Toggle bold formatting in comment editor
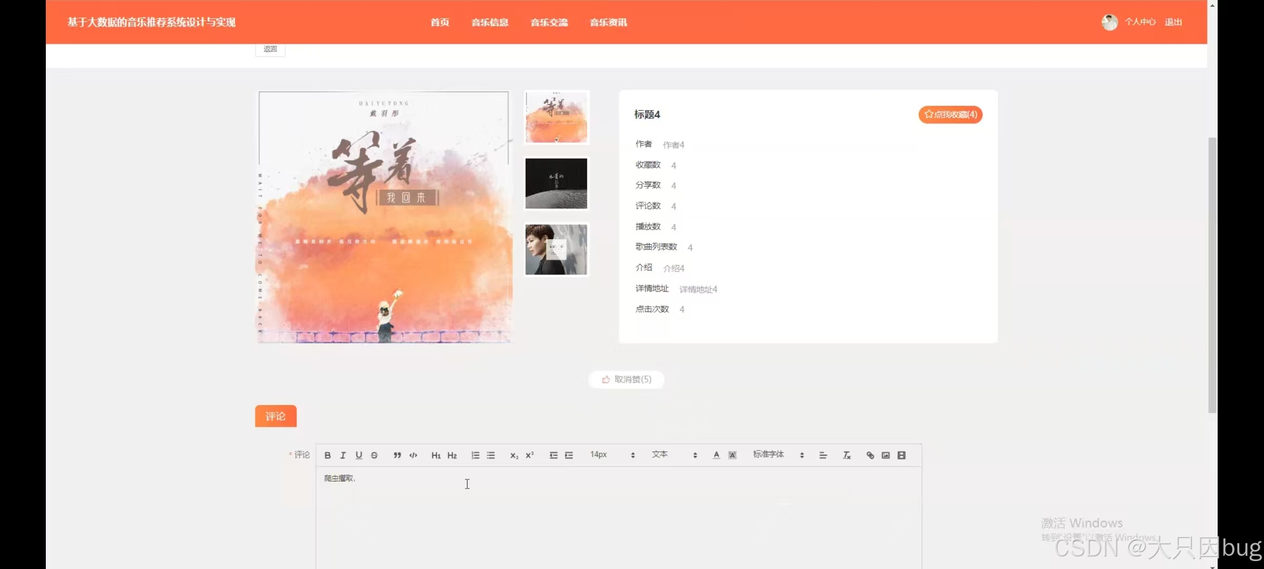The image size is (1264, 569). click(328, 455)
